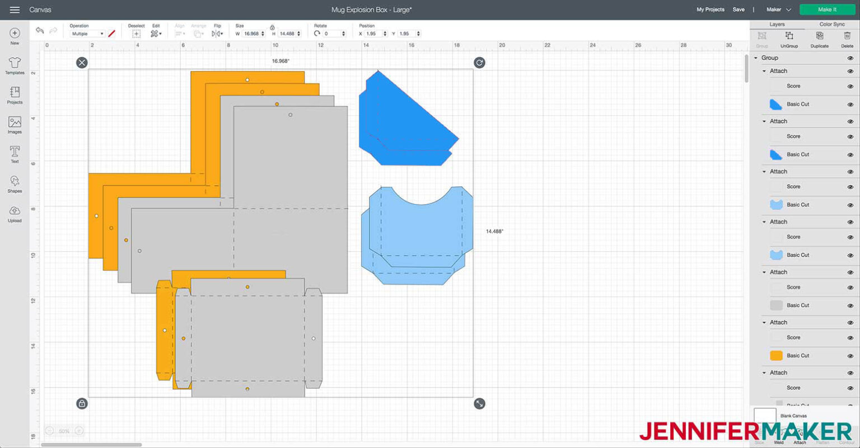Click the New project icon
860x448 pixels.
click(15, 34)
